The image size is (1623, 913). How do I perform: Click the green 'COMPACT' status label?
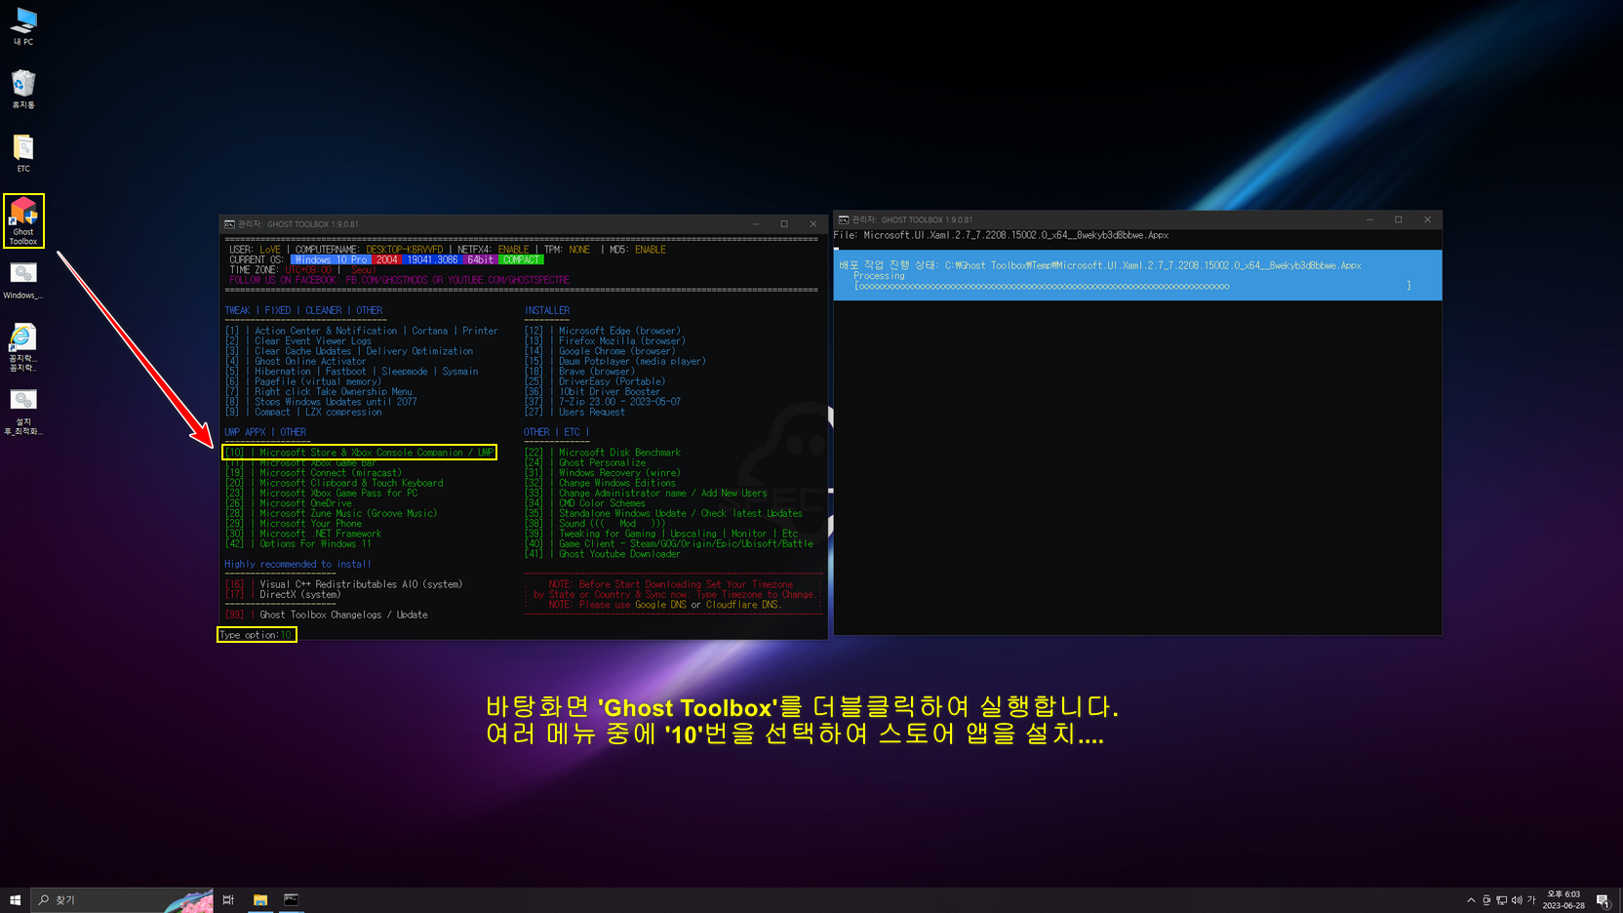(521, 260)
